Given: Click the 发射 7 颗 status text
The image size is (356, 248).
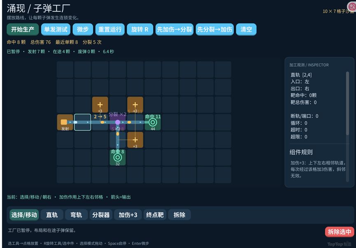Looking at the screenshot, I should pyautogui.click(x=36, y=51).
